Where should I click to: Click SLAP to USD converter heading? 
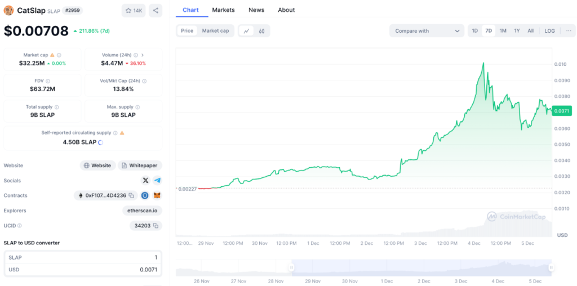pyautogui.click(x=32, y=243)
